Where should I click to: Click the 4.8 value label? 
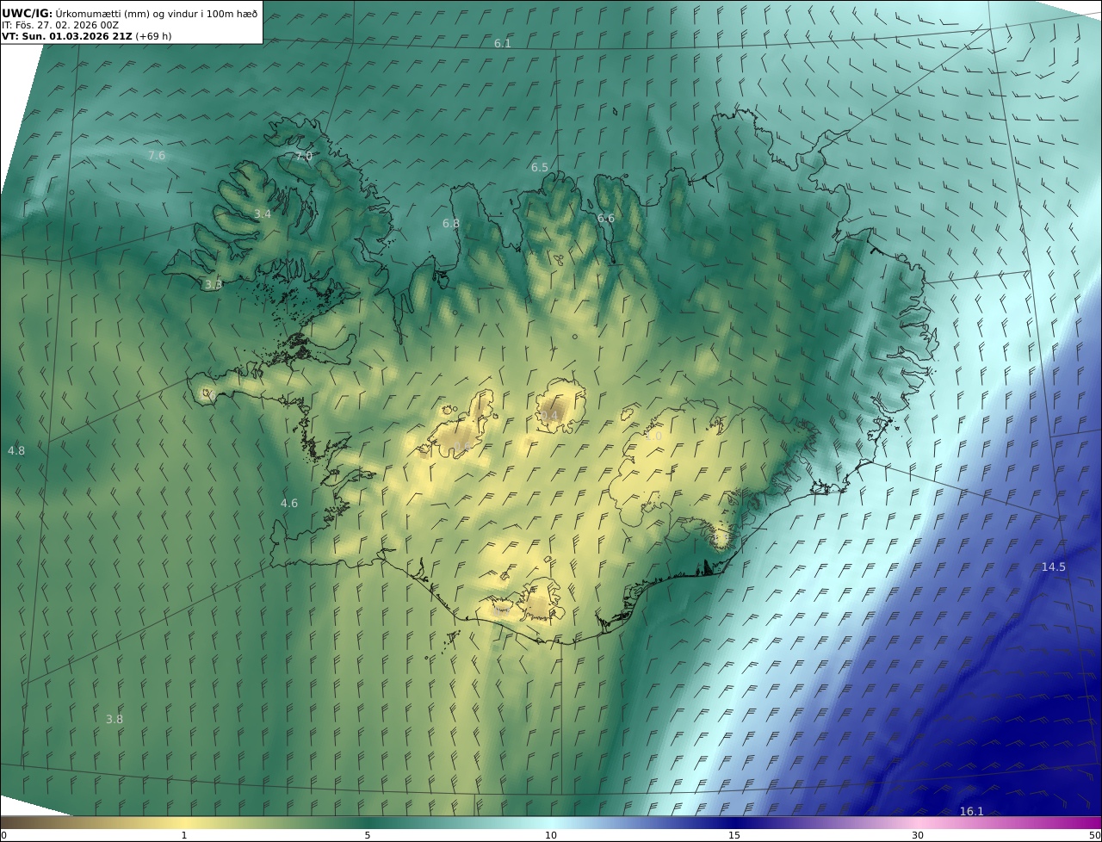coord(16,450)
